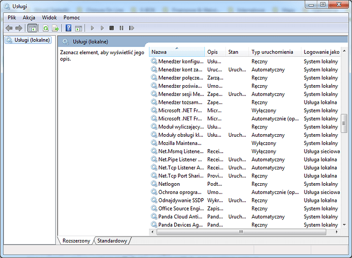Viewport: 352px width, 258px height.
Task: Click the second grey play arrow icon
Action: 102,28
